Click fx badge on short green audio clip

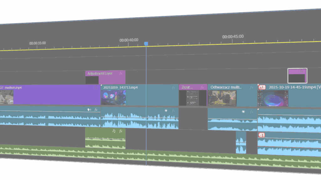121,131
